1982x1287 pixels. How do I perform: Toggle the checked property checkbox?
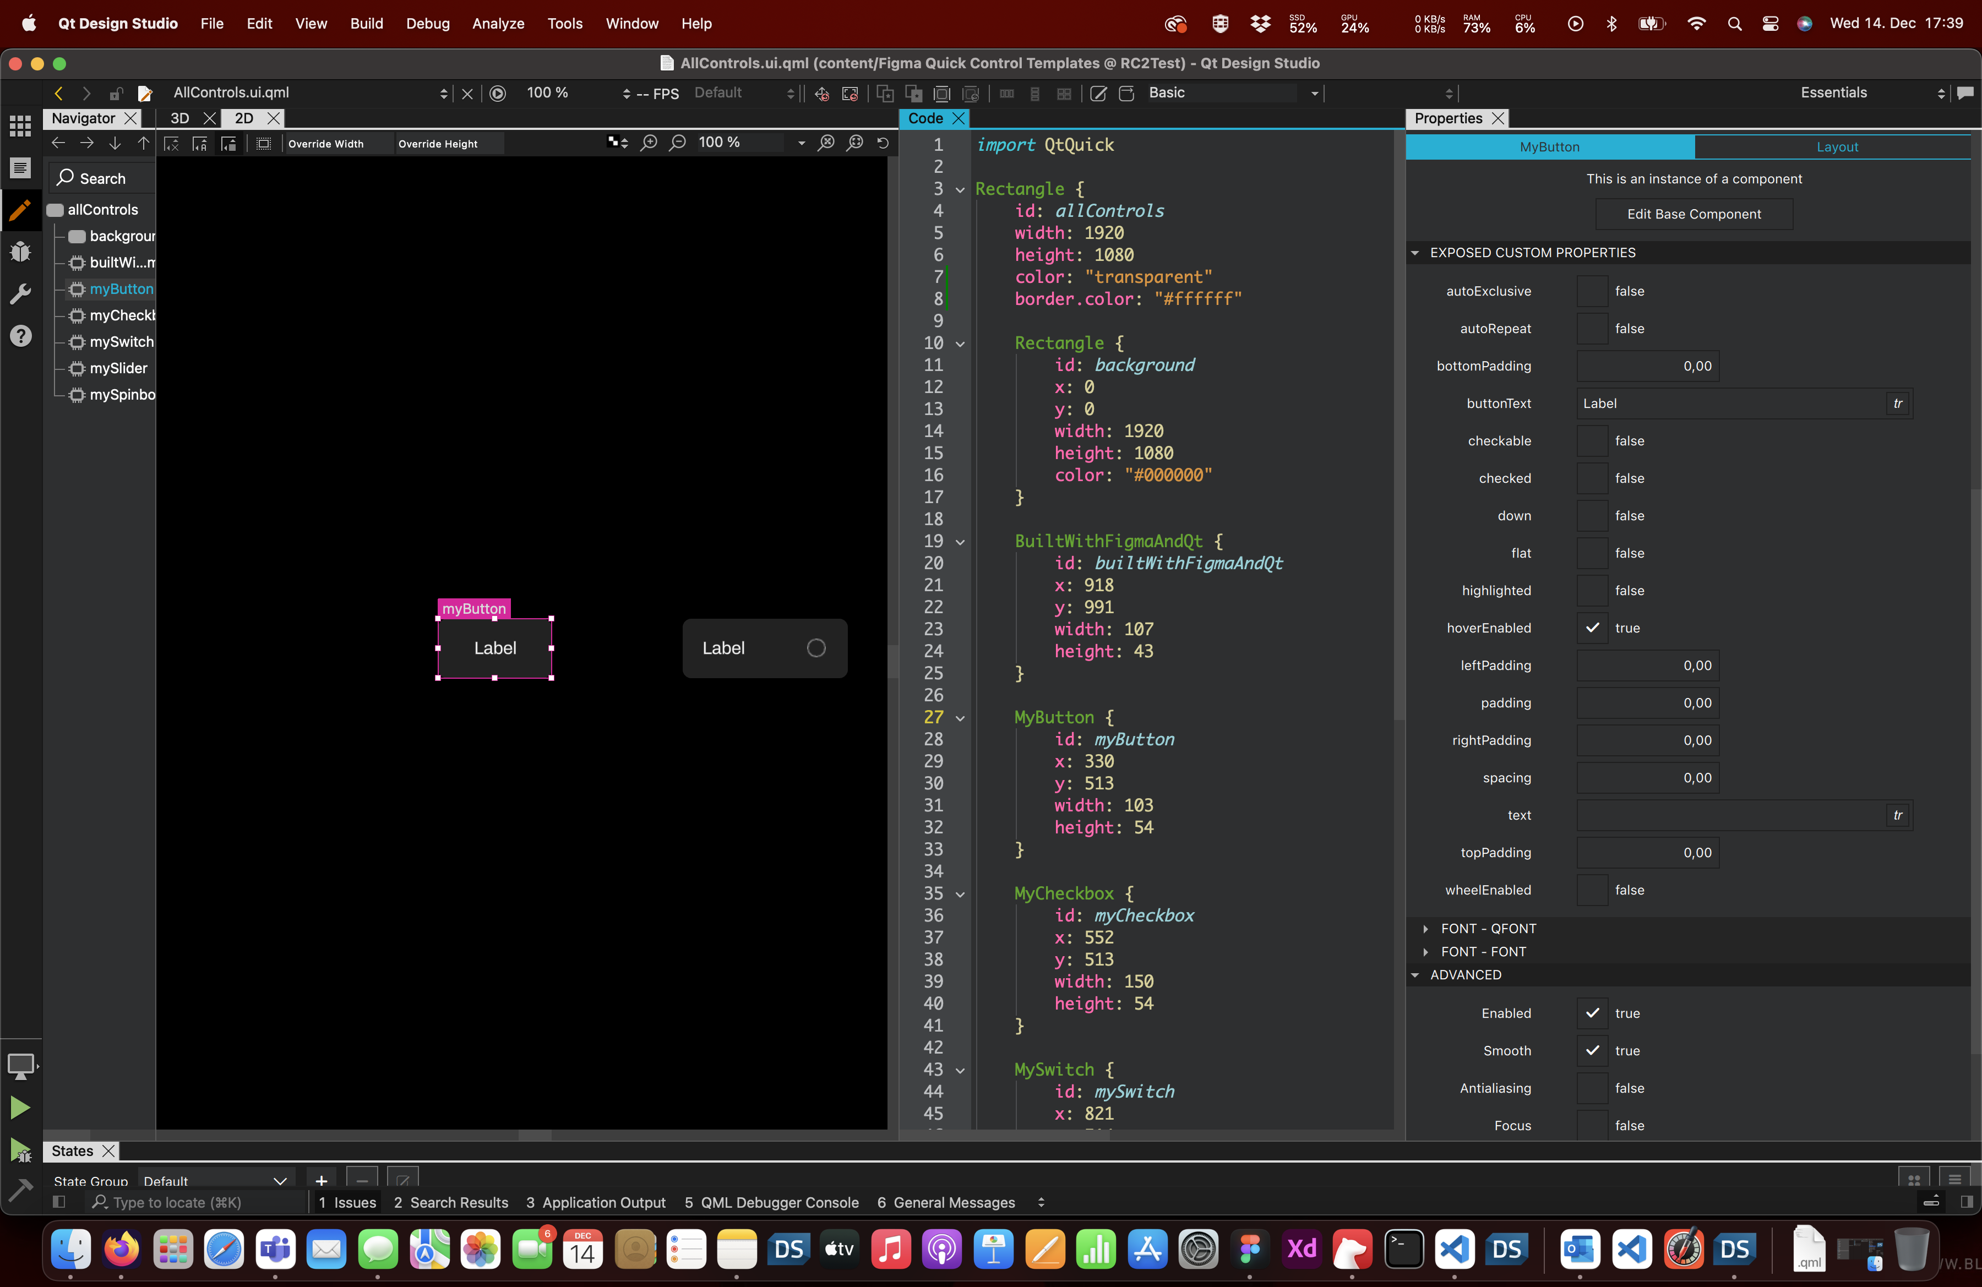(1592, 479)
